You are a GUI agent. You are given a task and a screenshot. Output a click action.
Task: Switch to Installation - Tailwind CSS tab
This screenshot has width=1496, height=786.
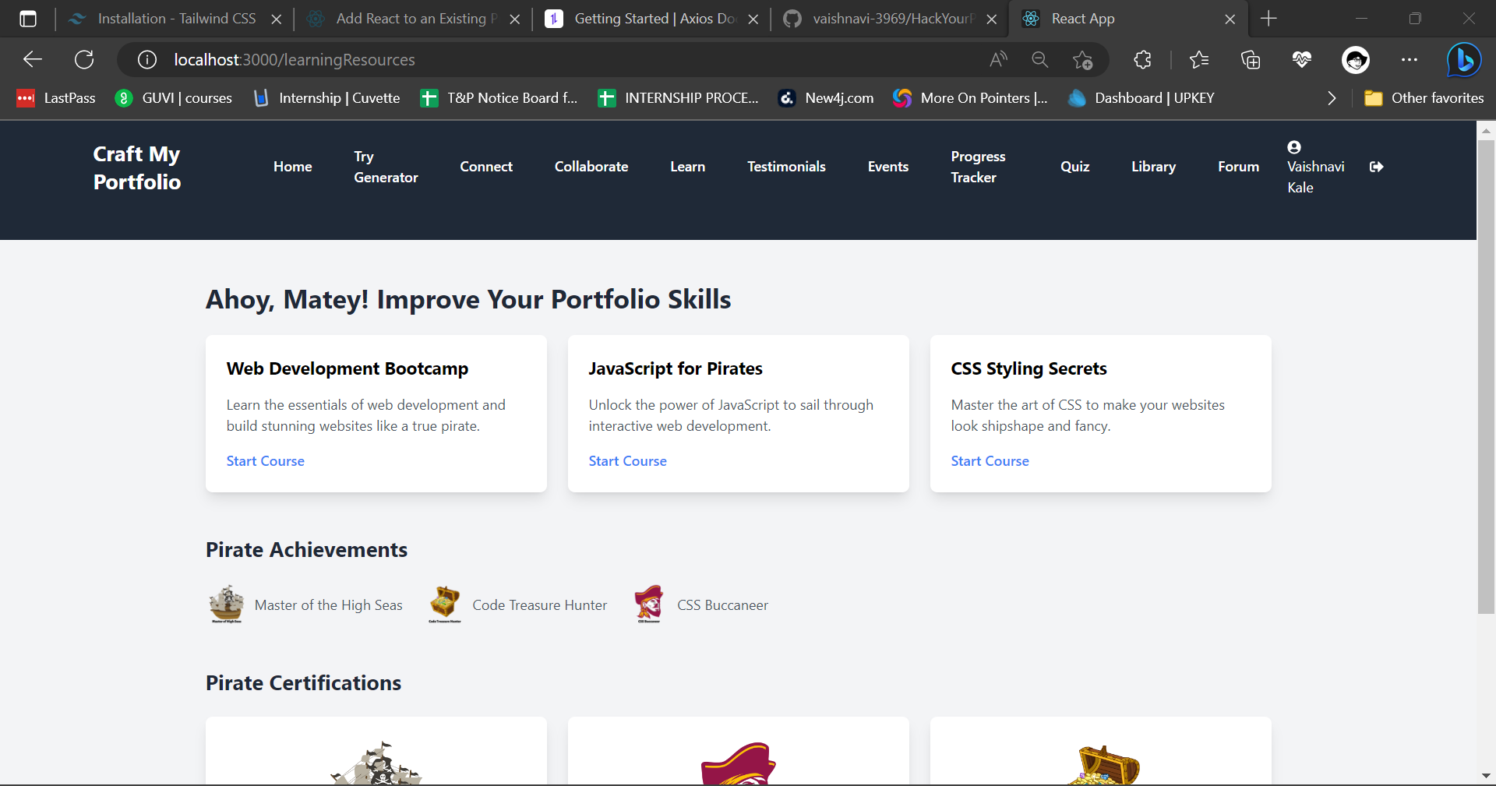175,19
